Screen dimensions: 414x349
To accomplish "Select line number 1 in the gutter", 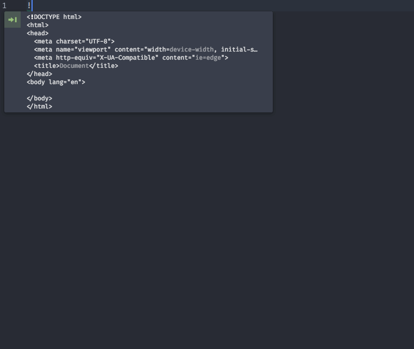I will coord(4,5).
